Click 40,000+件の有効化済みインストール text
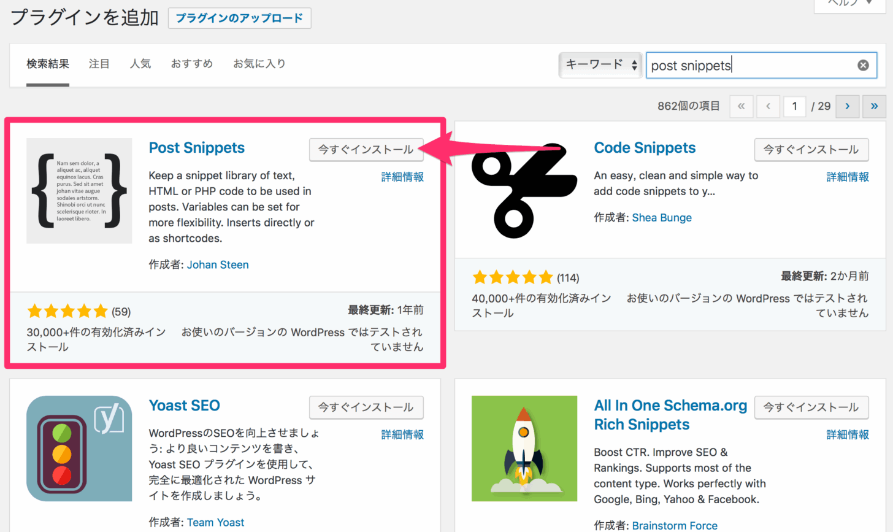The image size is (893, 532). pyautogui.click(x=542, y=306)
